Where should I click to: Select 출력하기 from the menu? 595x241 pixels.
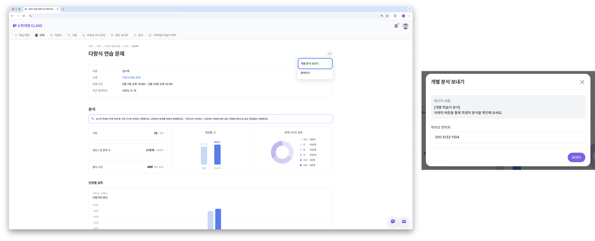(315, 73)
